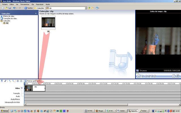This screenshot has width=181, height=113.
Task: Click the preview monitor seek bar
Action: pos(158,73)
